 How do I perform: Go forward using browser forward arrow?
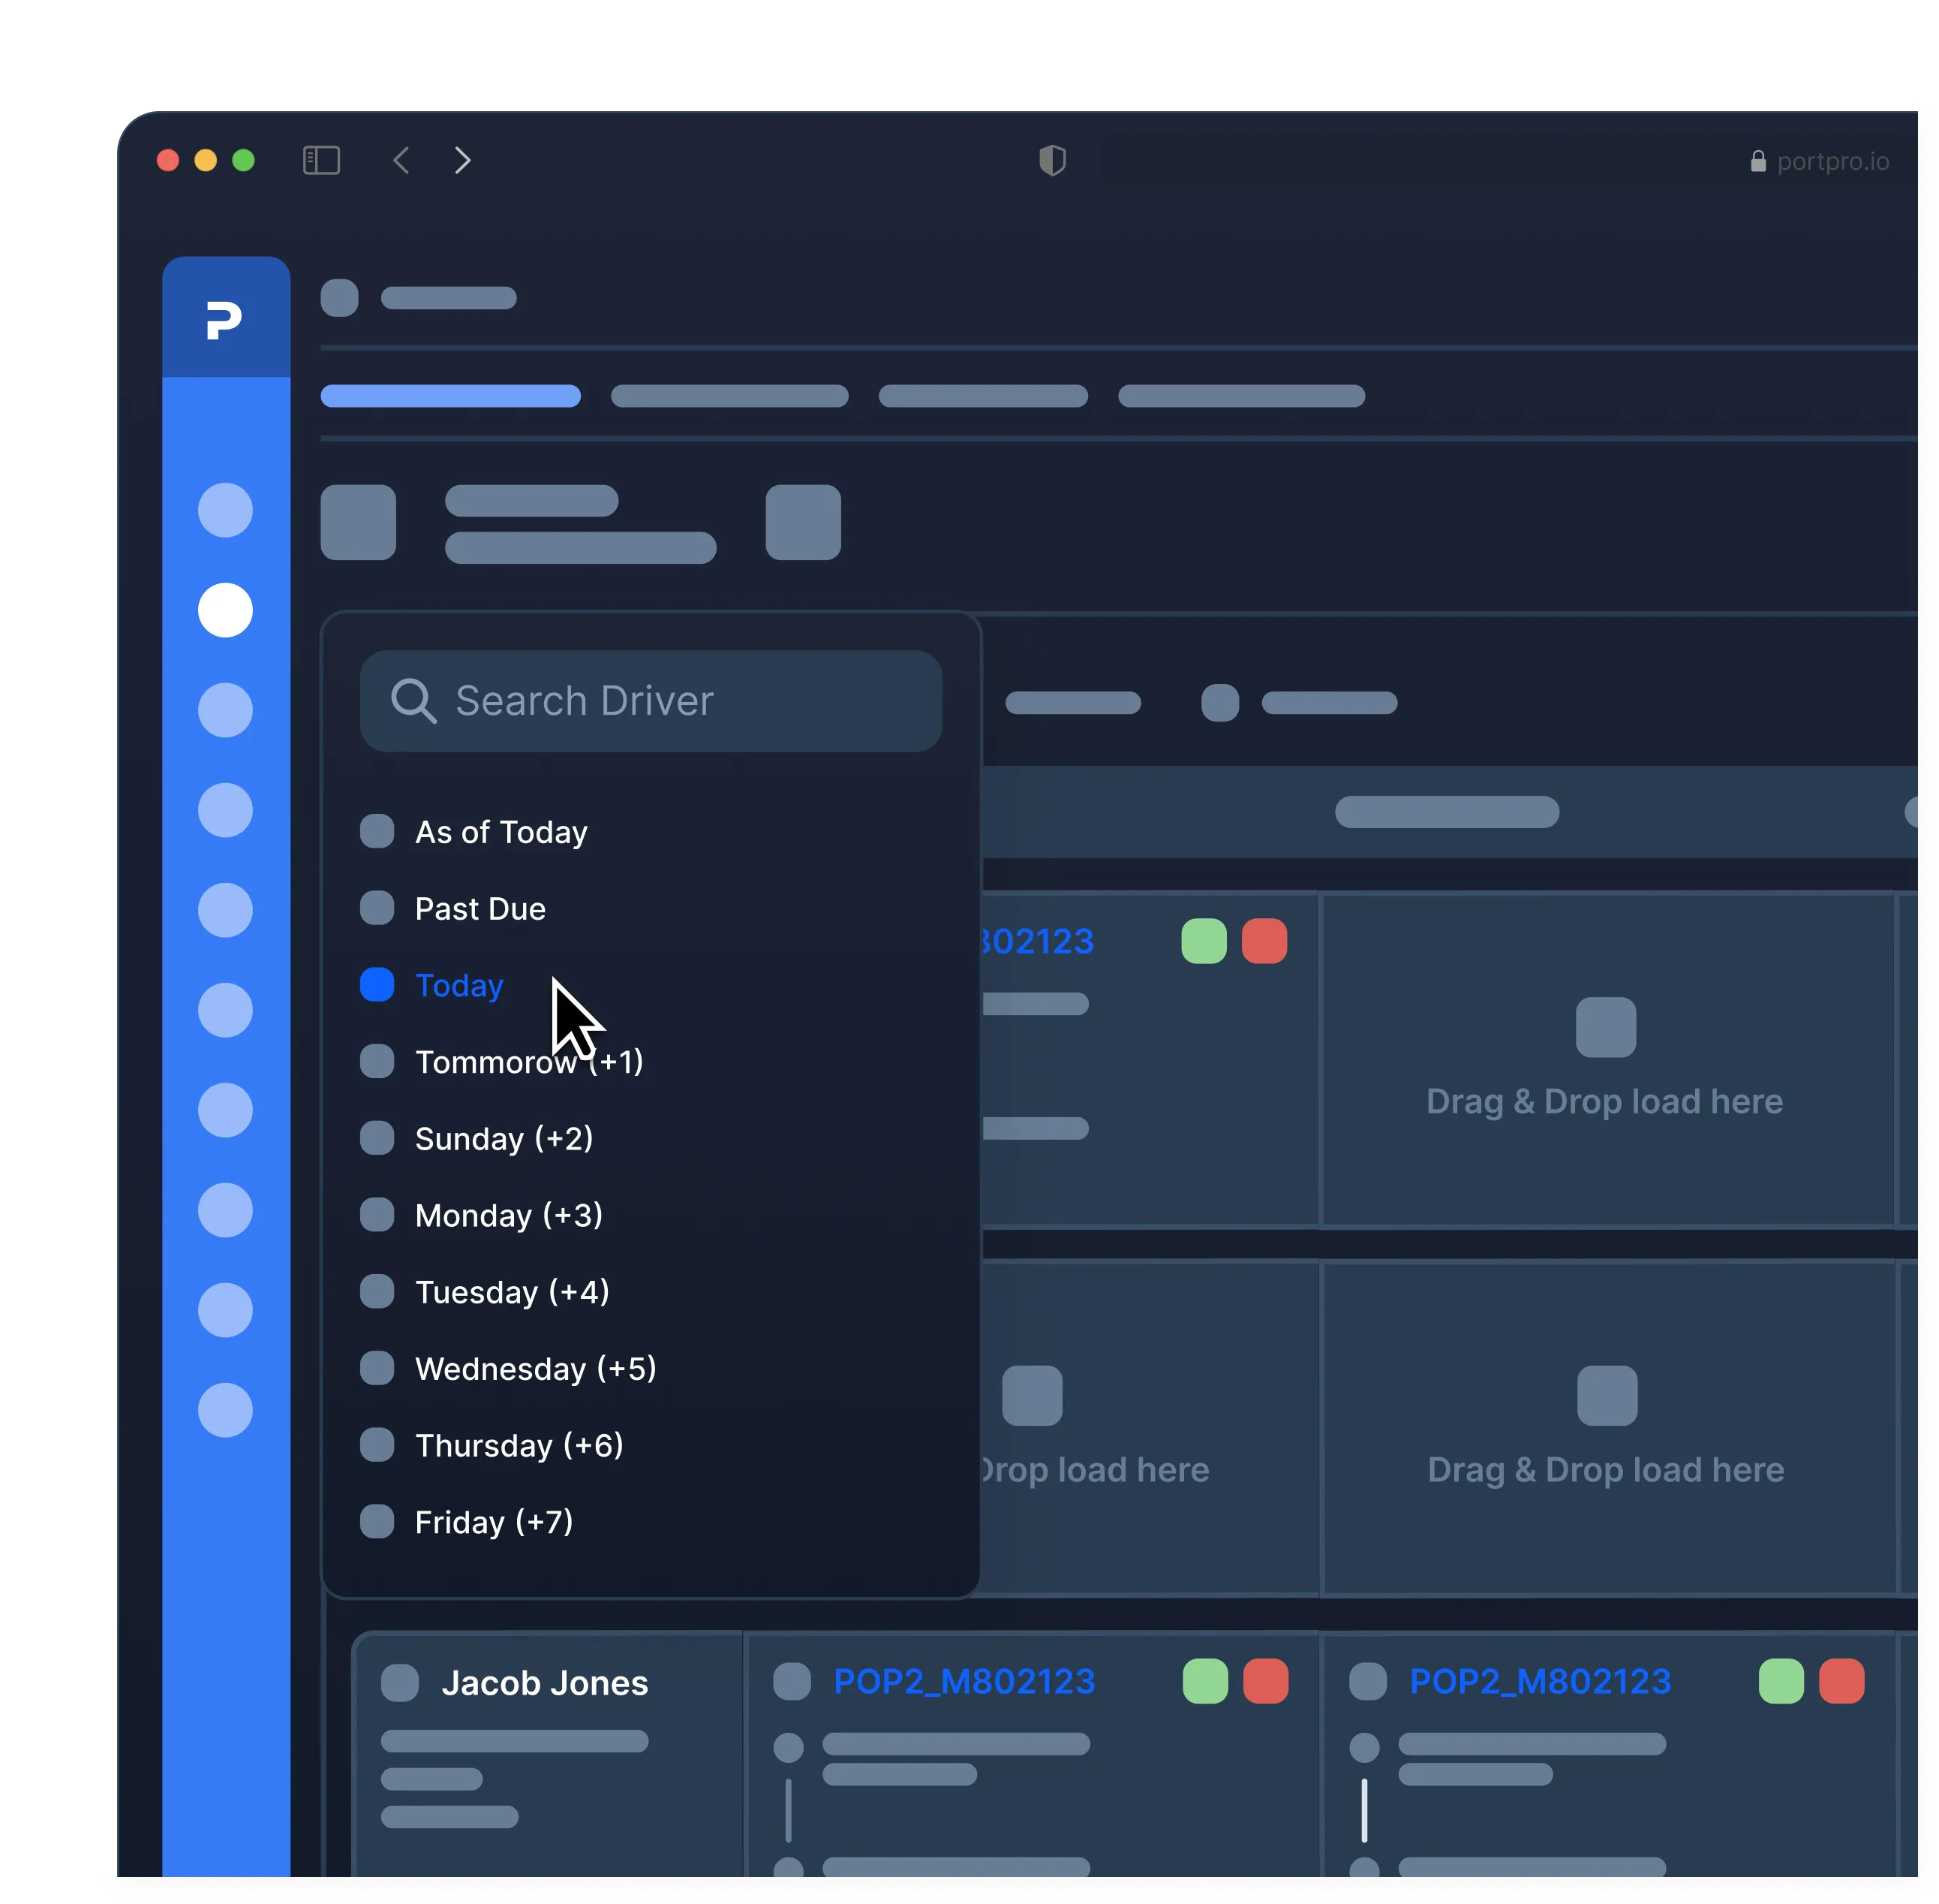pos(461,160)
